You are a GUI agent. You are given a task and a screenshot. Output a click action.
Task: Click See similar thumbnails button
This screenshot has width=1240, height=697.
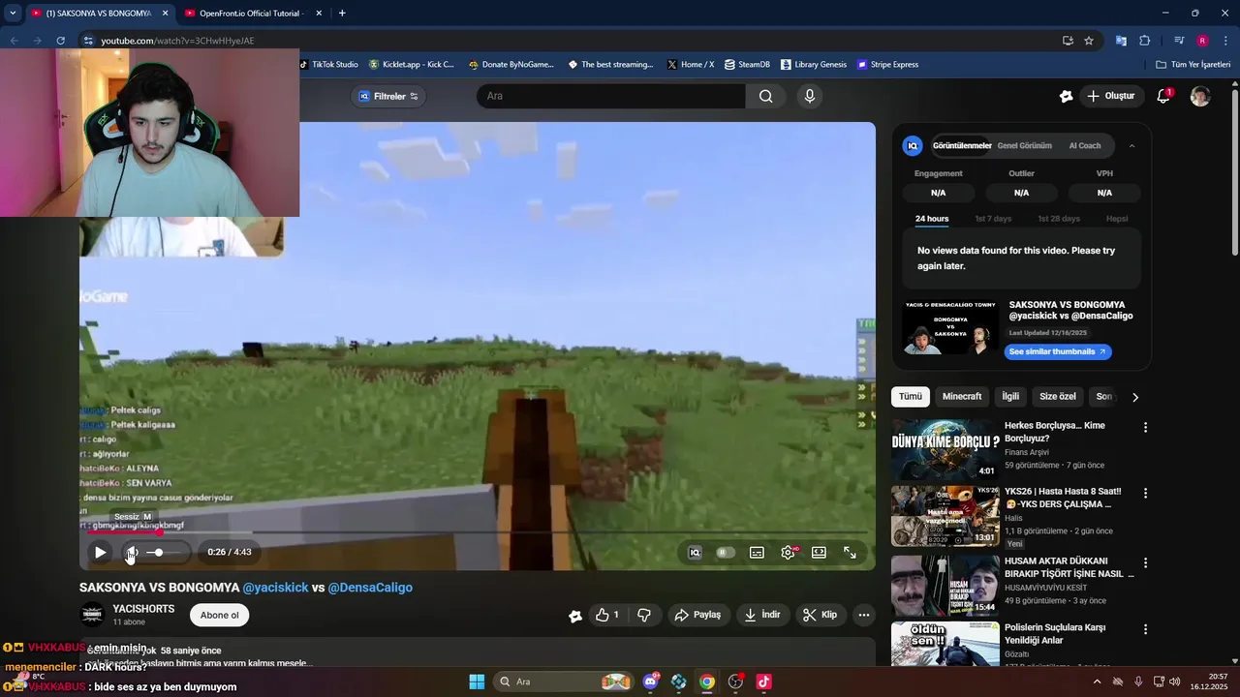point(1058,351)
